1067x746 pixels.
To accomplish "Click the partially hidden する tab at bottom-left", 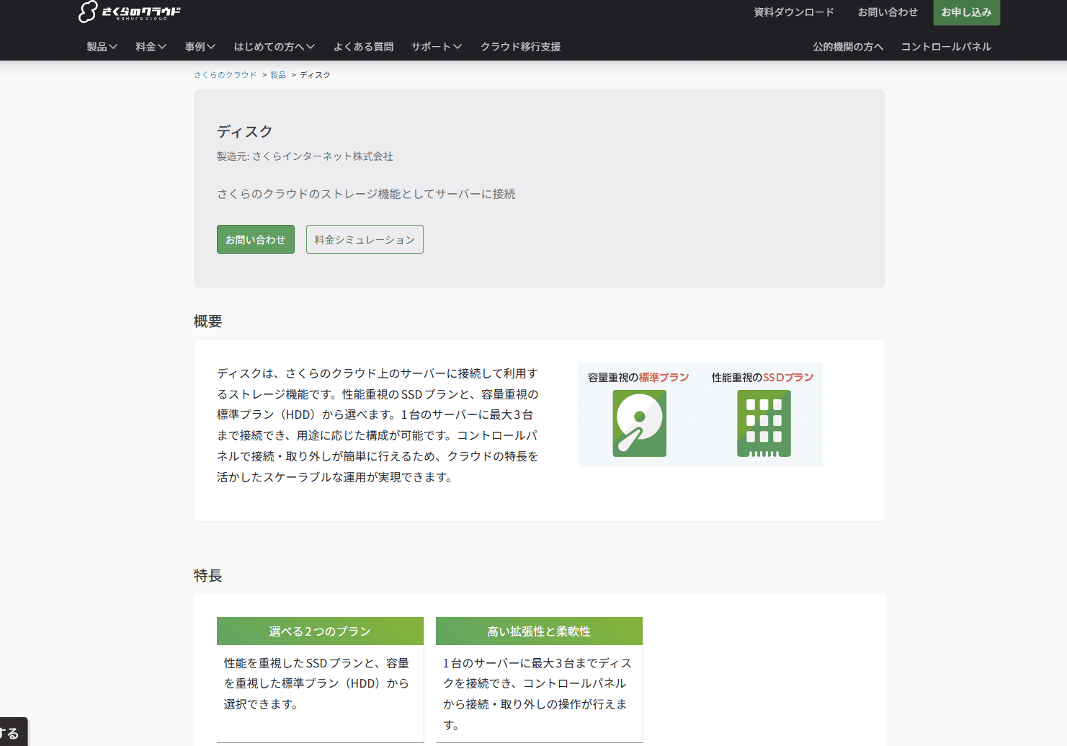I will pos(13,732).
